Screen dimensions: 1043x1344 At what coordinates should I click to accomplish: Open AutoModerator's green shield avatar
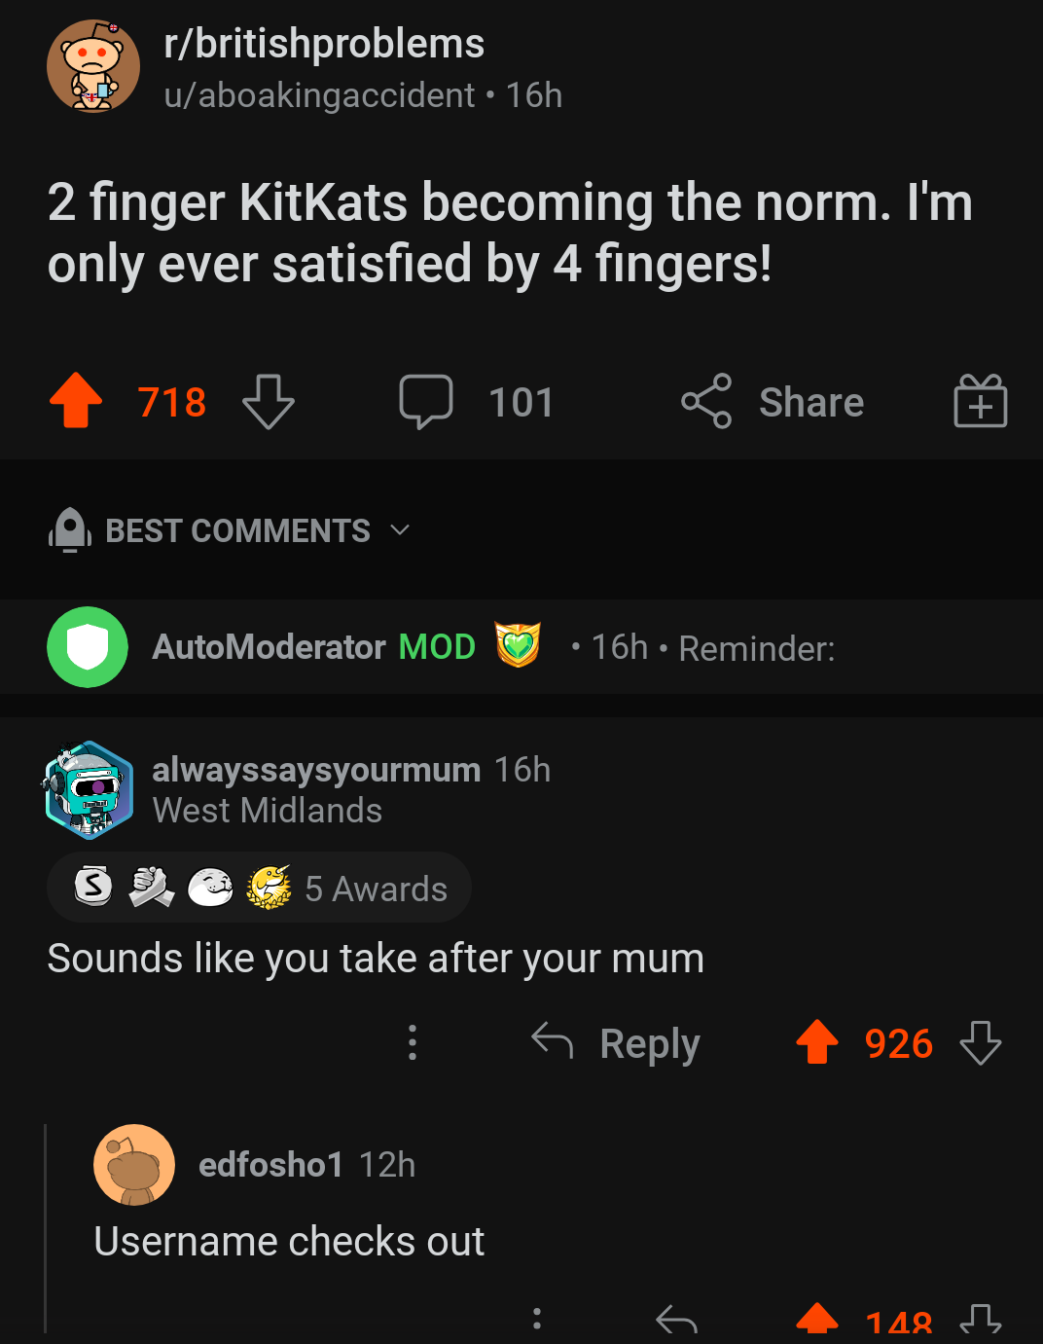(x=88, y=646)
